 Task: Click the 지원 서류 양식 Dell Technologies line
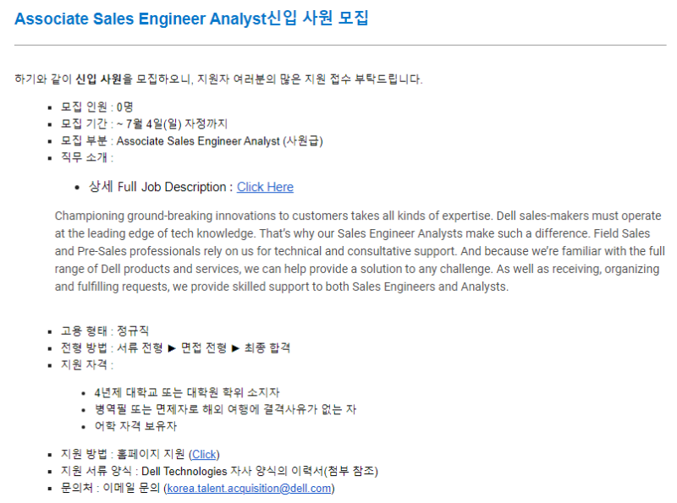[x=219, y=471]
